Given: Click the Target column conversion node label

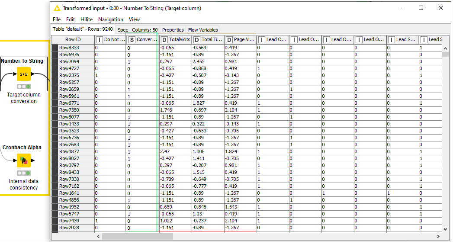Looking at the screenshot, I should 24,98.
